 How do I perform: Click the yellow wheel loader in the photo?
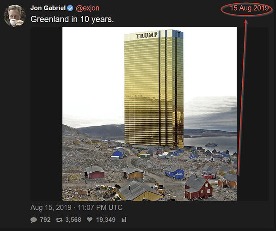click(110, 191)
